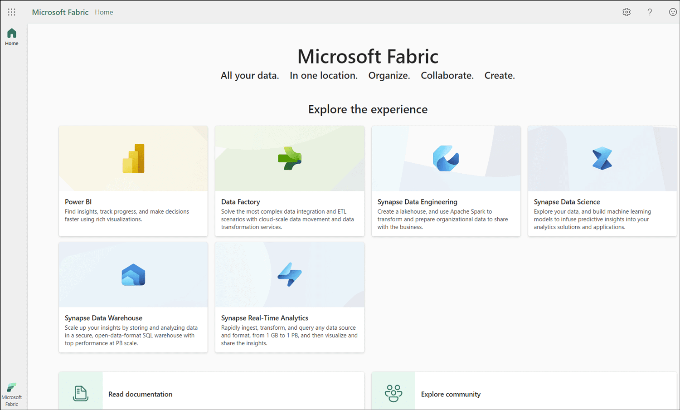Click the Read documentation page icon
680x410 pixels.
[x=81, y=393]
